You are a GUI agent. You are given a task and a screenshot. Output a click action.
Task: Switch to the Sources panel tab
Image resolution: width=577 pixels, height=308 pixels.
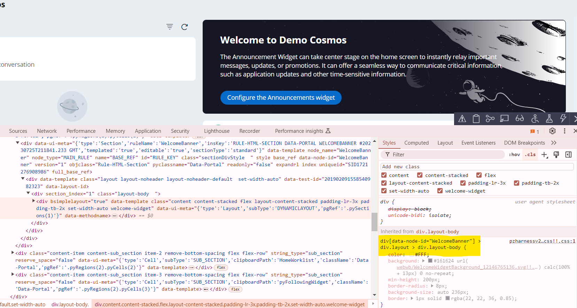coord(18,131)
